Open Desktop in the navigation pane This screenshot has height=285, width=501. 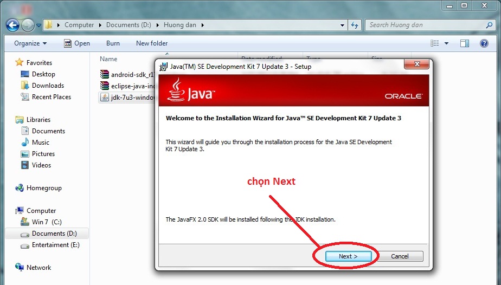click(38, 74)
